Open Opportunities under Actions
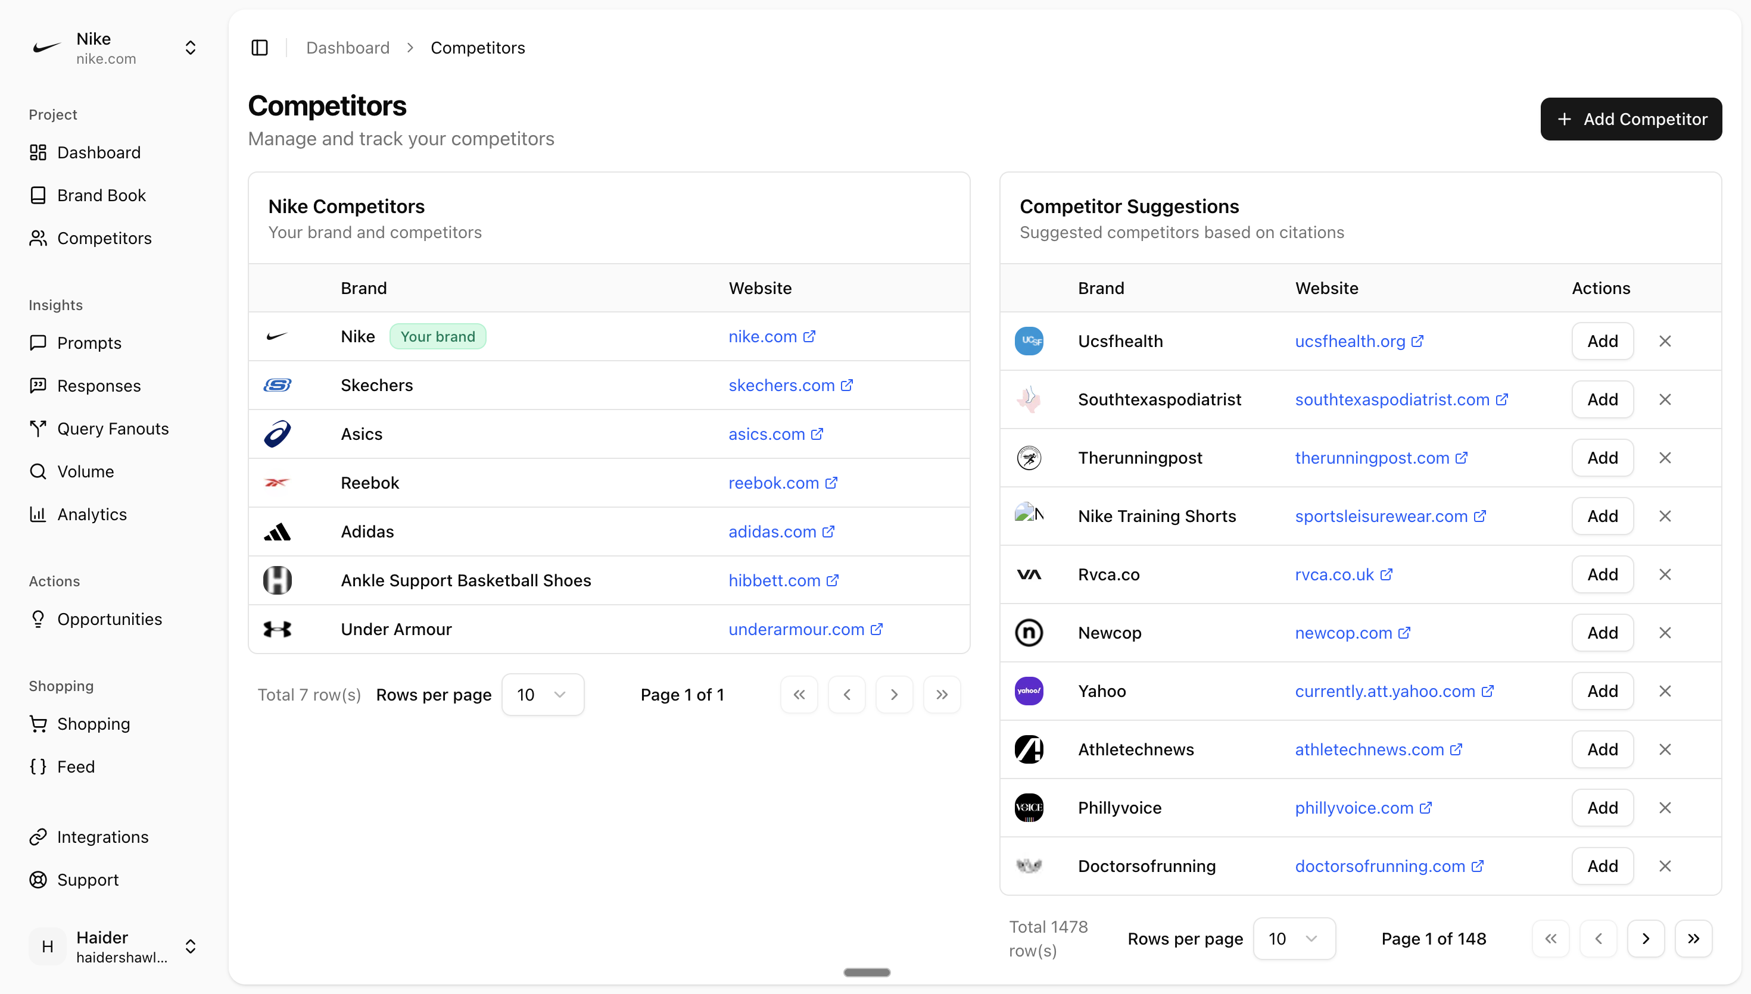The width and height of the screenshot is (1751, 994). point(110,619)
